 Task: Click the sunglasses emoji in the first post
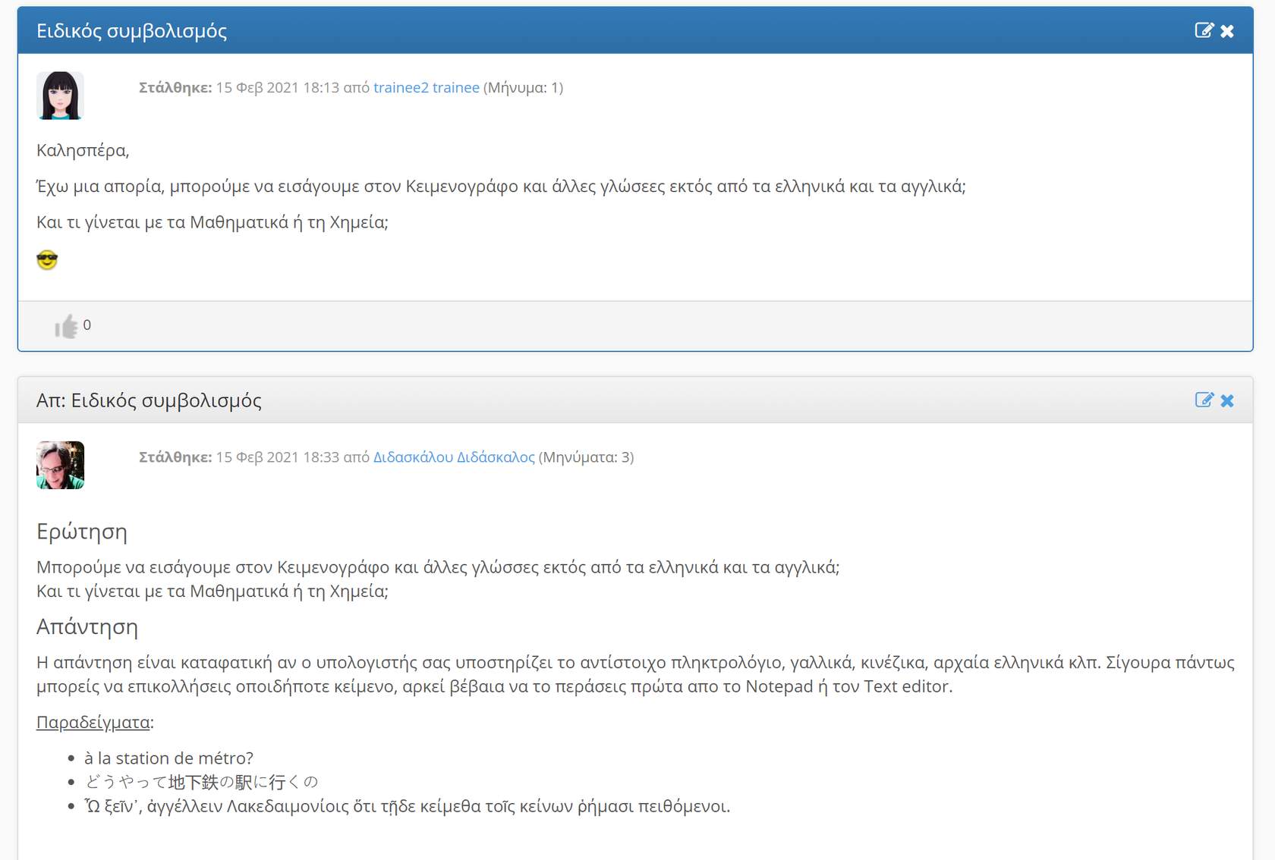pos(47,260)
